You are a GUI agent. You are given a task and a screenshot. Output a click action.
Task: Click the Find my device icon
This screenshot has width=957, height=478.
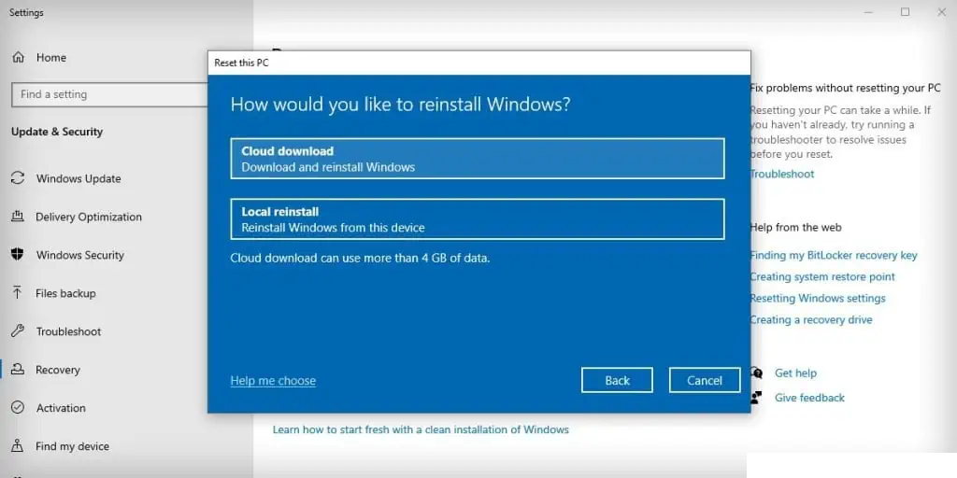[x=18, y=446]
